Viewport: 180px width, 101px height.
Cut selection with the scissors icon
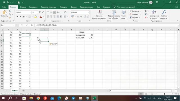pyautogui.click(x=10, y=11)
